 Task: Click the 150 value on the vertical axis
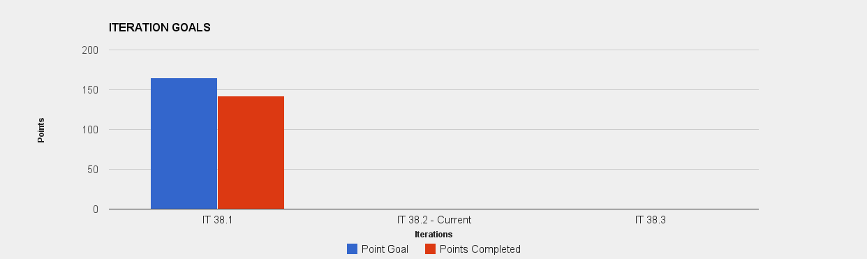(91, 90)
